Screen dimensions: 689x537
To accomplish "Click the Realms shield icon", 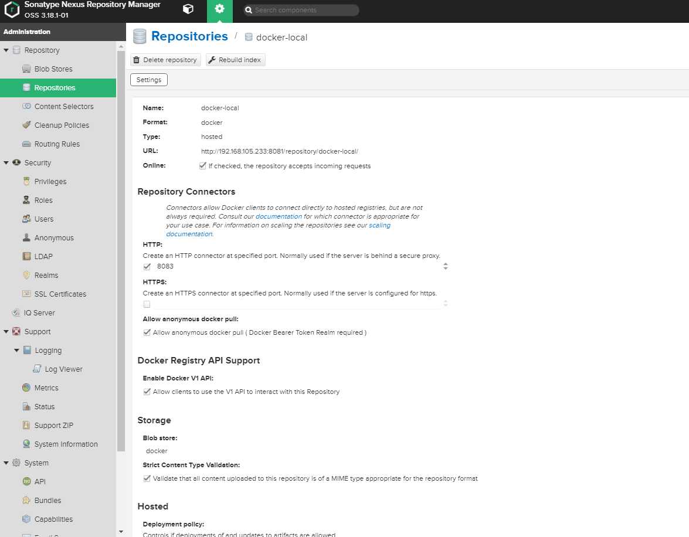I will tap(26, 276).
